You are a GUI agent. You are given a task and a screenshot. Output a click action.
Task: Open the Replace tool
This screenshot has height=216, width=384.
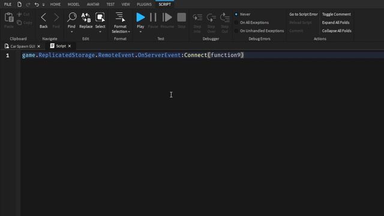(86, 17)
